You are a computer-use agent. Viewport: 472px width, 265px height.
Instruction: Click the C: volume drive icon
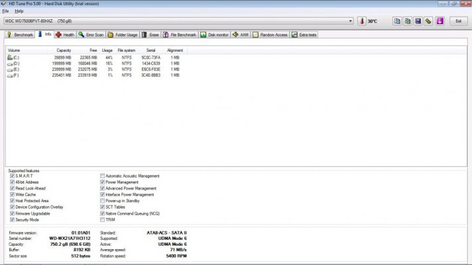[x=10, y=57]
